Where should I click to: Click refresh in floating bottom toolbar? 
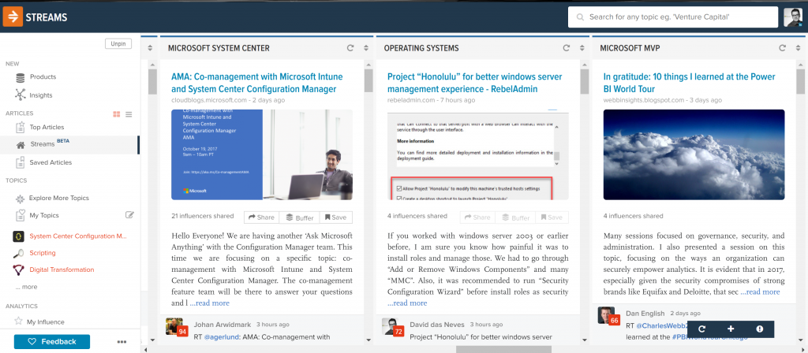(x=701, y=329)
